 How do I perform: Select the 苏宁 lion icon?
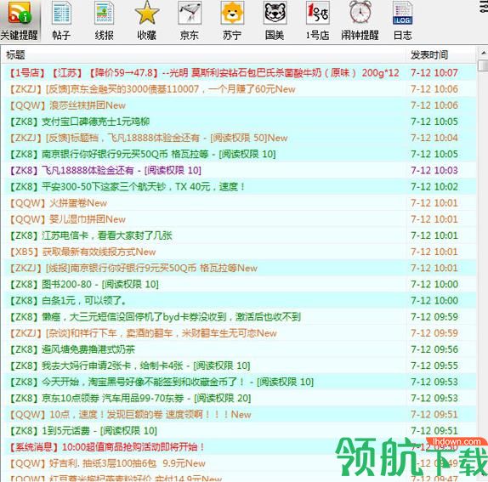click(232, 21)
